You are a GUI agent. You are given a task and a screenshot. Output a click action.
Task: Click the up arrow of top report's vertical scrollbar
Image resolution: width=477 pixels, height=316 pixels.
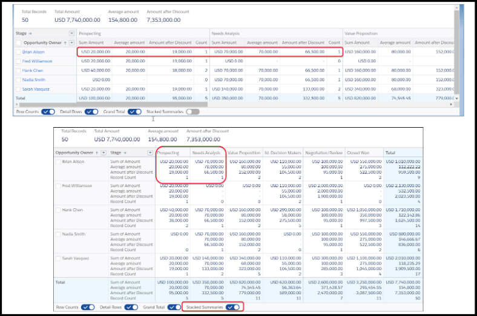point(456,7)
